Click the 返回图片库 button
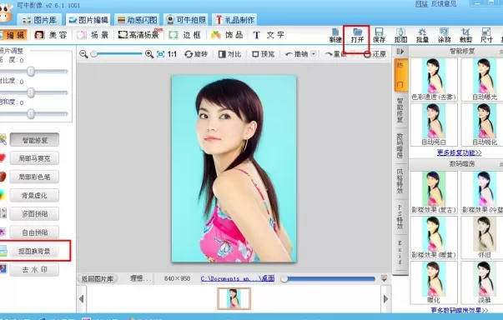 click(x=98, y=278)
